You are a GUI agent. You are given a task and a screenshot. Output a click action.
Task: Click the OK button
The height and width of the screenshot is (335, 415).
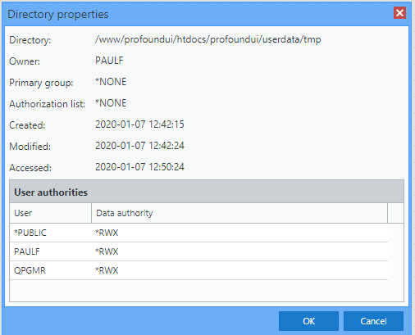308,321
